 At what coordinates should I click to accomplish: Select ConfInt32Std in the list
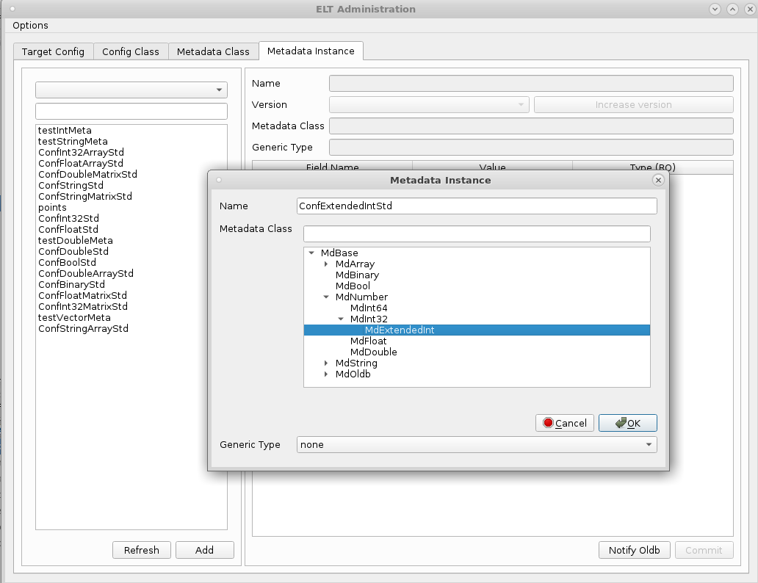click(x=68, y=219)
